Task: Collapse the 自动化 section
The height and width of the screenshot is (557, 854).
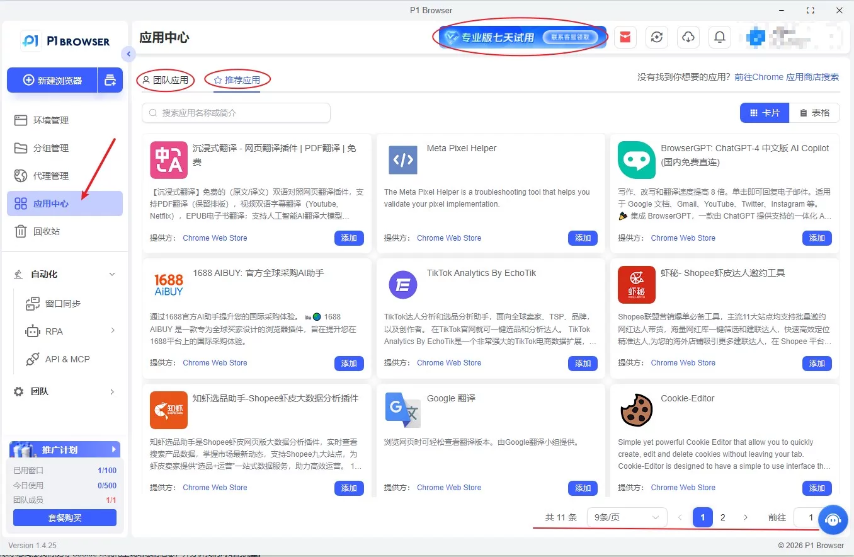Action: point(112,274)
